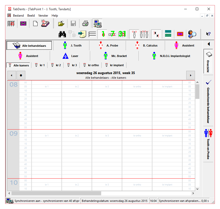This screenshot has height=209, width=220.
Task: Select the Laser resource tab
Action: pyautogui.click(x=70, y=56)
